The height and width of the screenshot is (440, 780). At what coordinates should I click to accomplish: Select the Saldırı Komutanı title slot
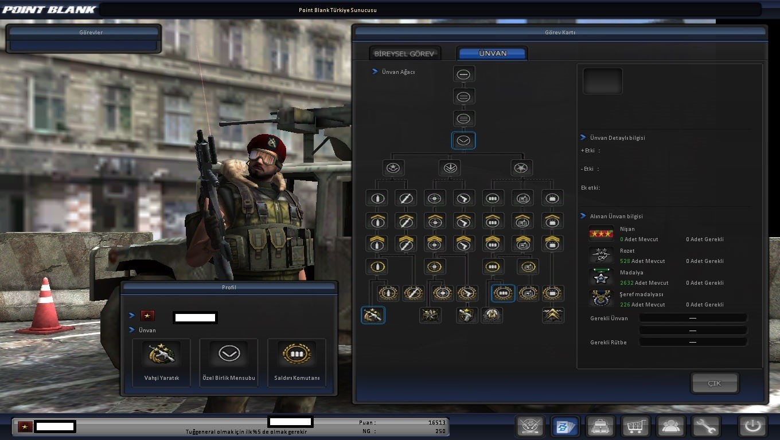297,362
